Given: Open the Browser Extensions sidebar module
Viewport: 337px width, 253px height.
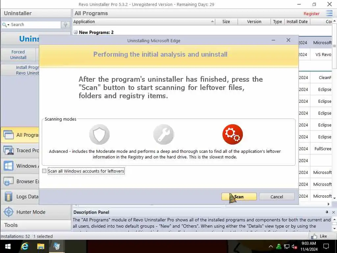Looking at the screenshot, I should point(20,182).
